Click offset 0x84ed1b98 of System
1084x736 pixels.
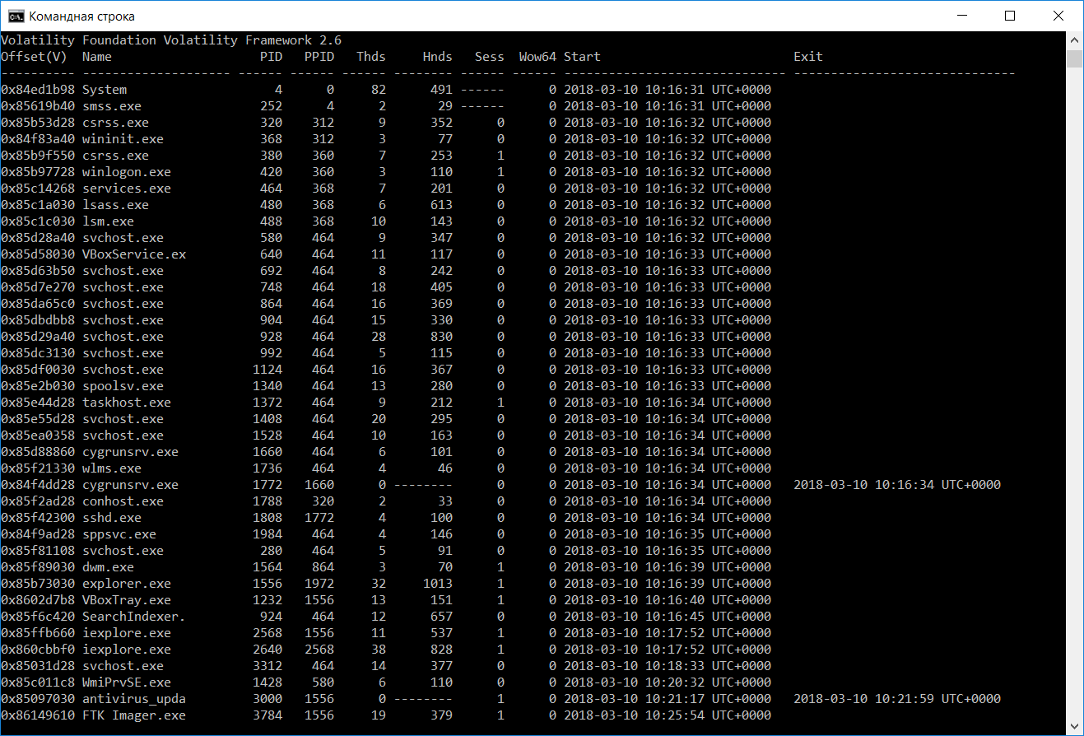tap(38, 90)
